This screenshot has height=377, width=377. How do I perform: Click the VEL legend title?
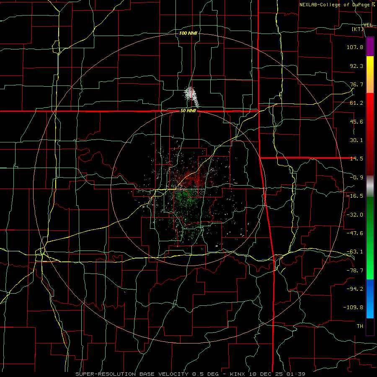pos(368,25)
